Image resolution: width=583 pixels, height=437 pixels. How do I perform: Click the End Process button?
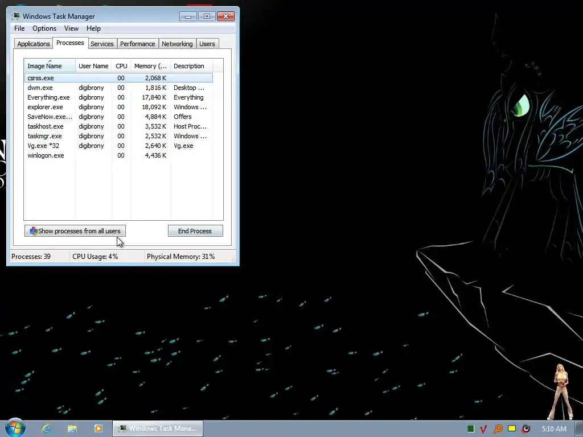click(195, 231)
